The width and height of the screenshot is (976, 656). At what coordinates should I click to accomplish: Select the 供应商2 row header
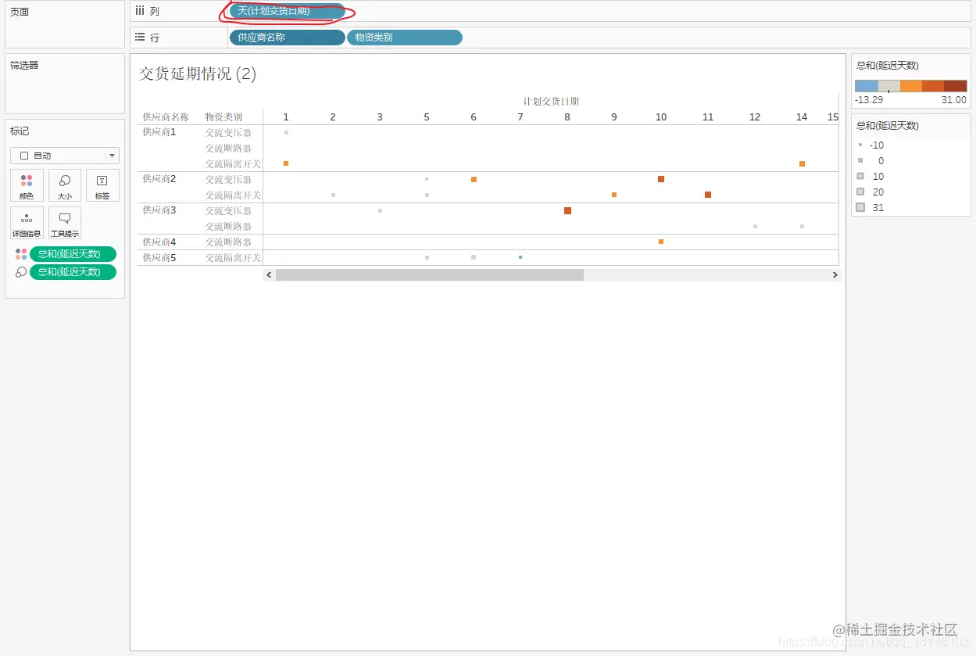pyautogui.click(x=159, y=179)
